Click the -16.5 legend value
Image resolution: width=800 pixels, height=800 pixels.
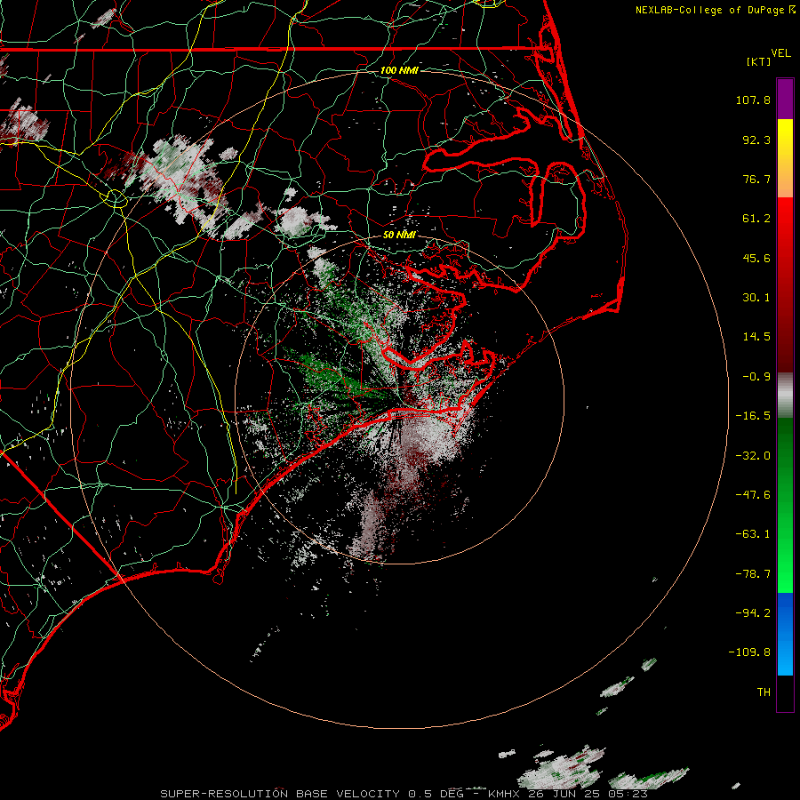tap(753, 416)
